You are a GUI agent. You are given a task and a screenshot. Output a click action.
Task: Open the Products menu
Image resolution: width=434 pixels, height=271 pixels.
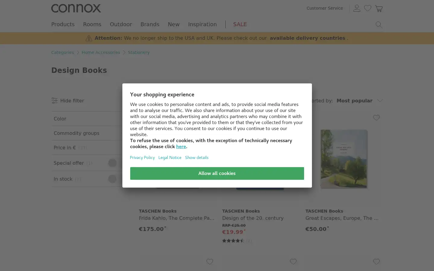[x=63, y=24]
